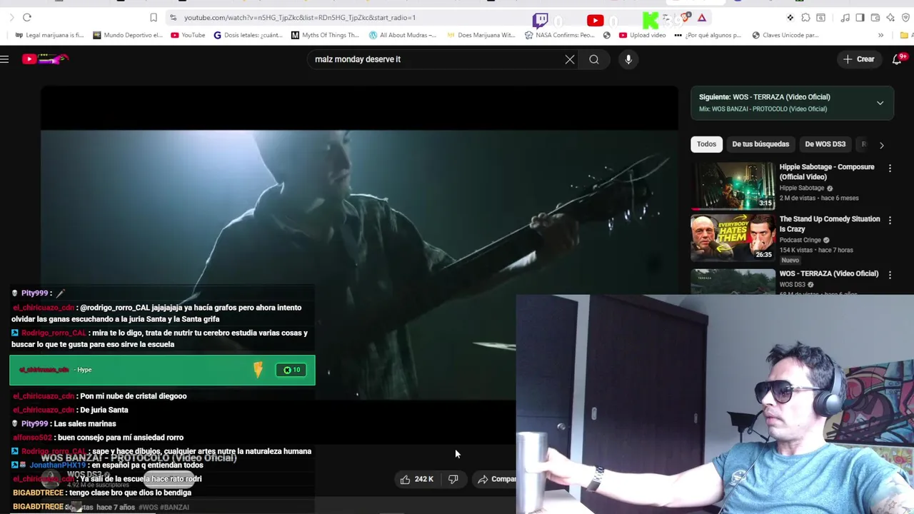Start voice search with the microphone

(628, 59)
